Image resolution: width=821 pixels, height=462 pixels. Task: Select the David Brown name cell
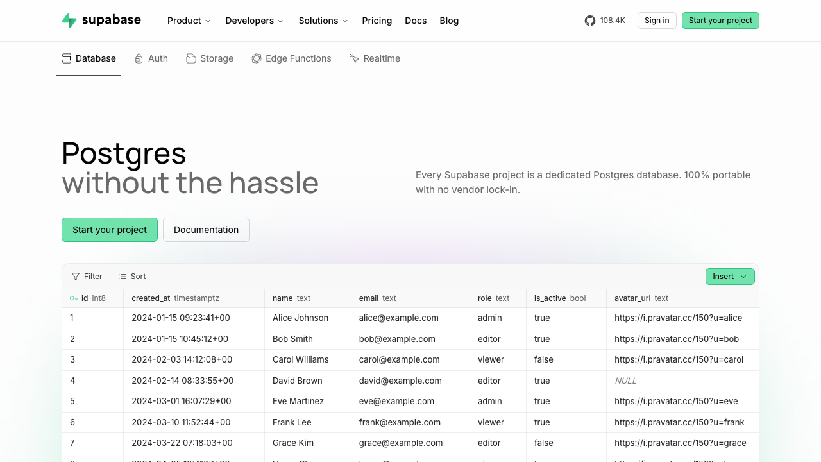tap(308, 381)
